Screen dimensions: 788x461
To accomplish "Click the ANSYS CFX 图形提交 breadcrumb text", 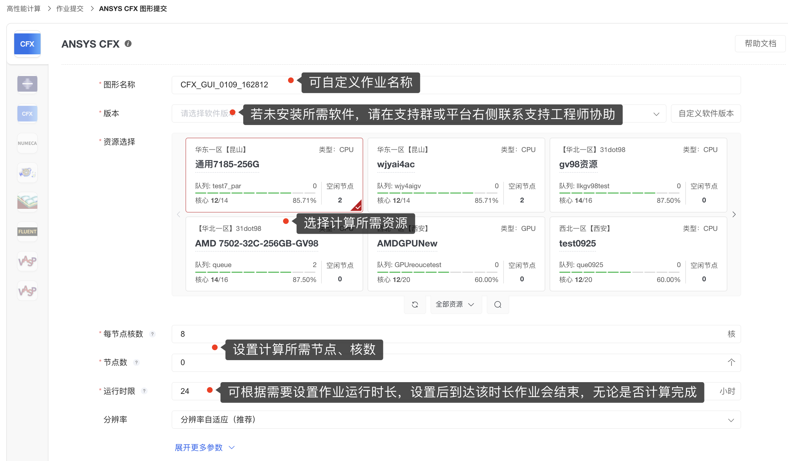I will click(133, 9).
